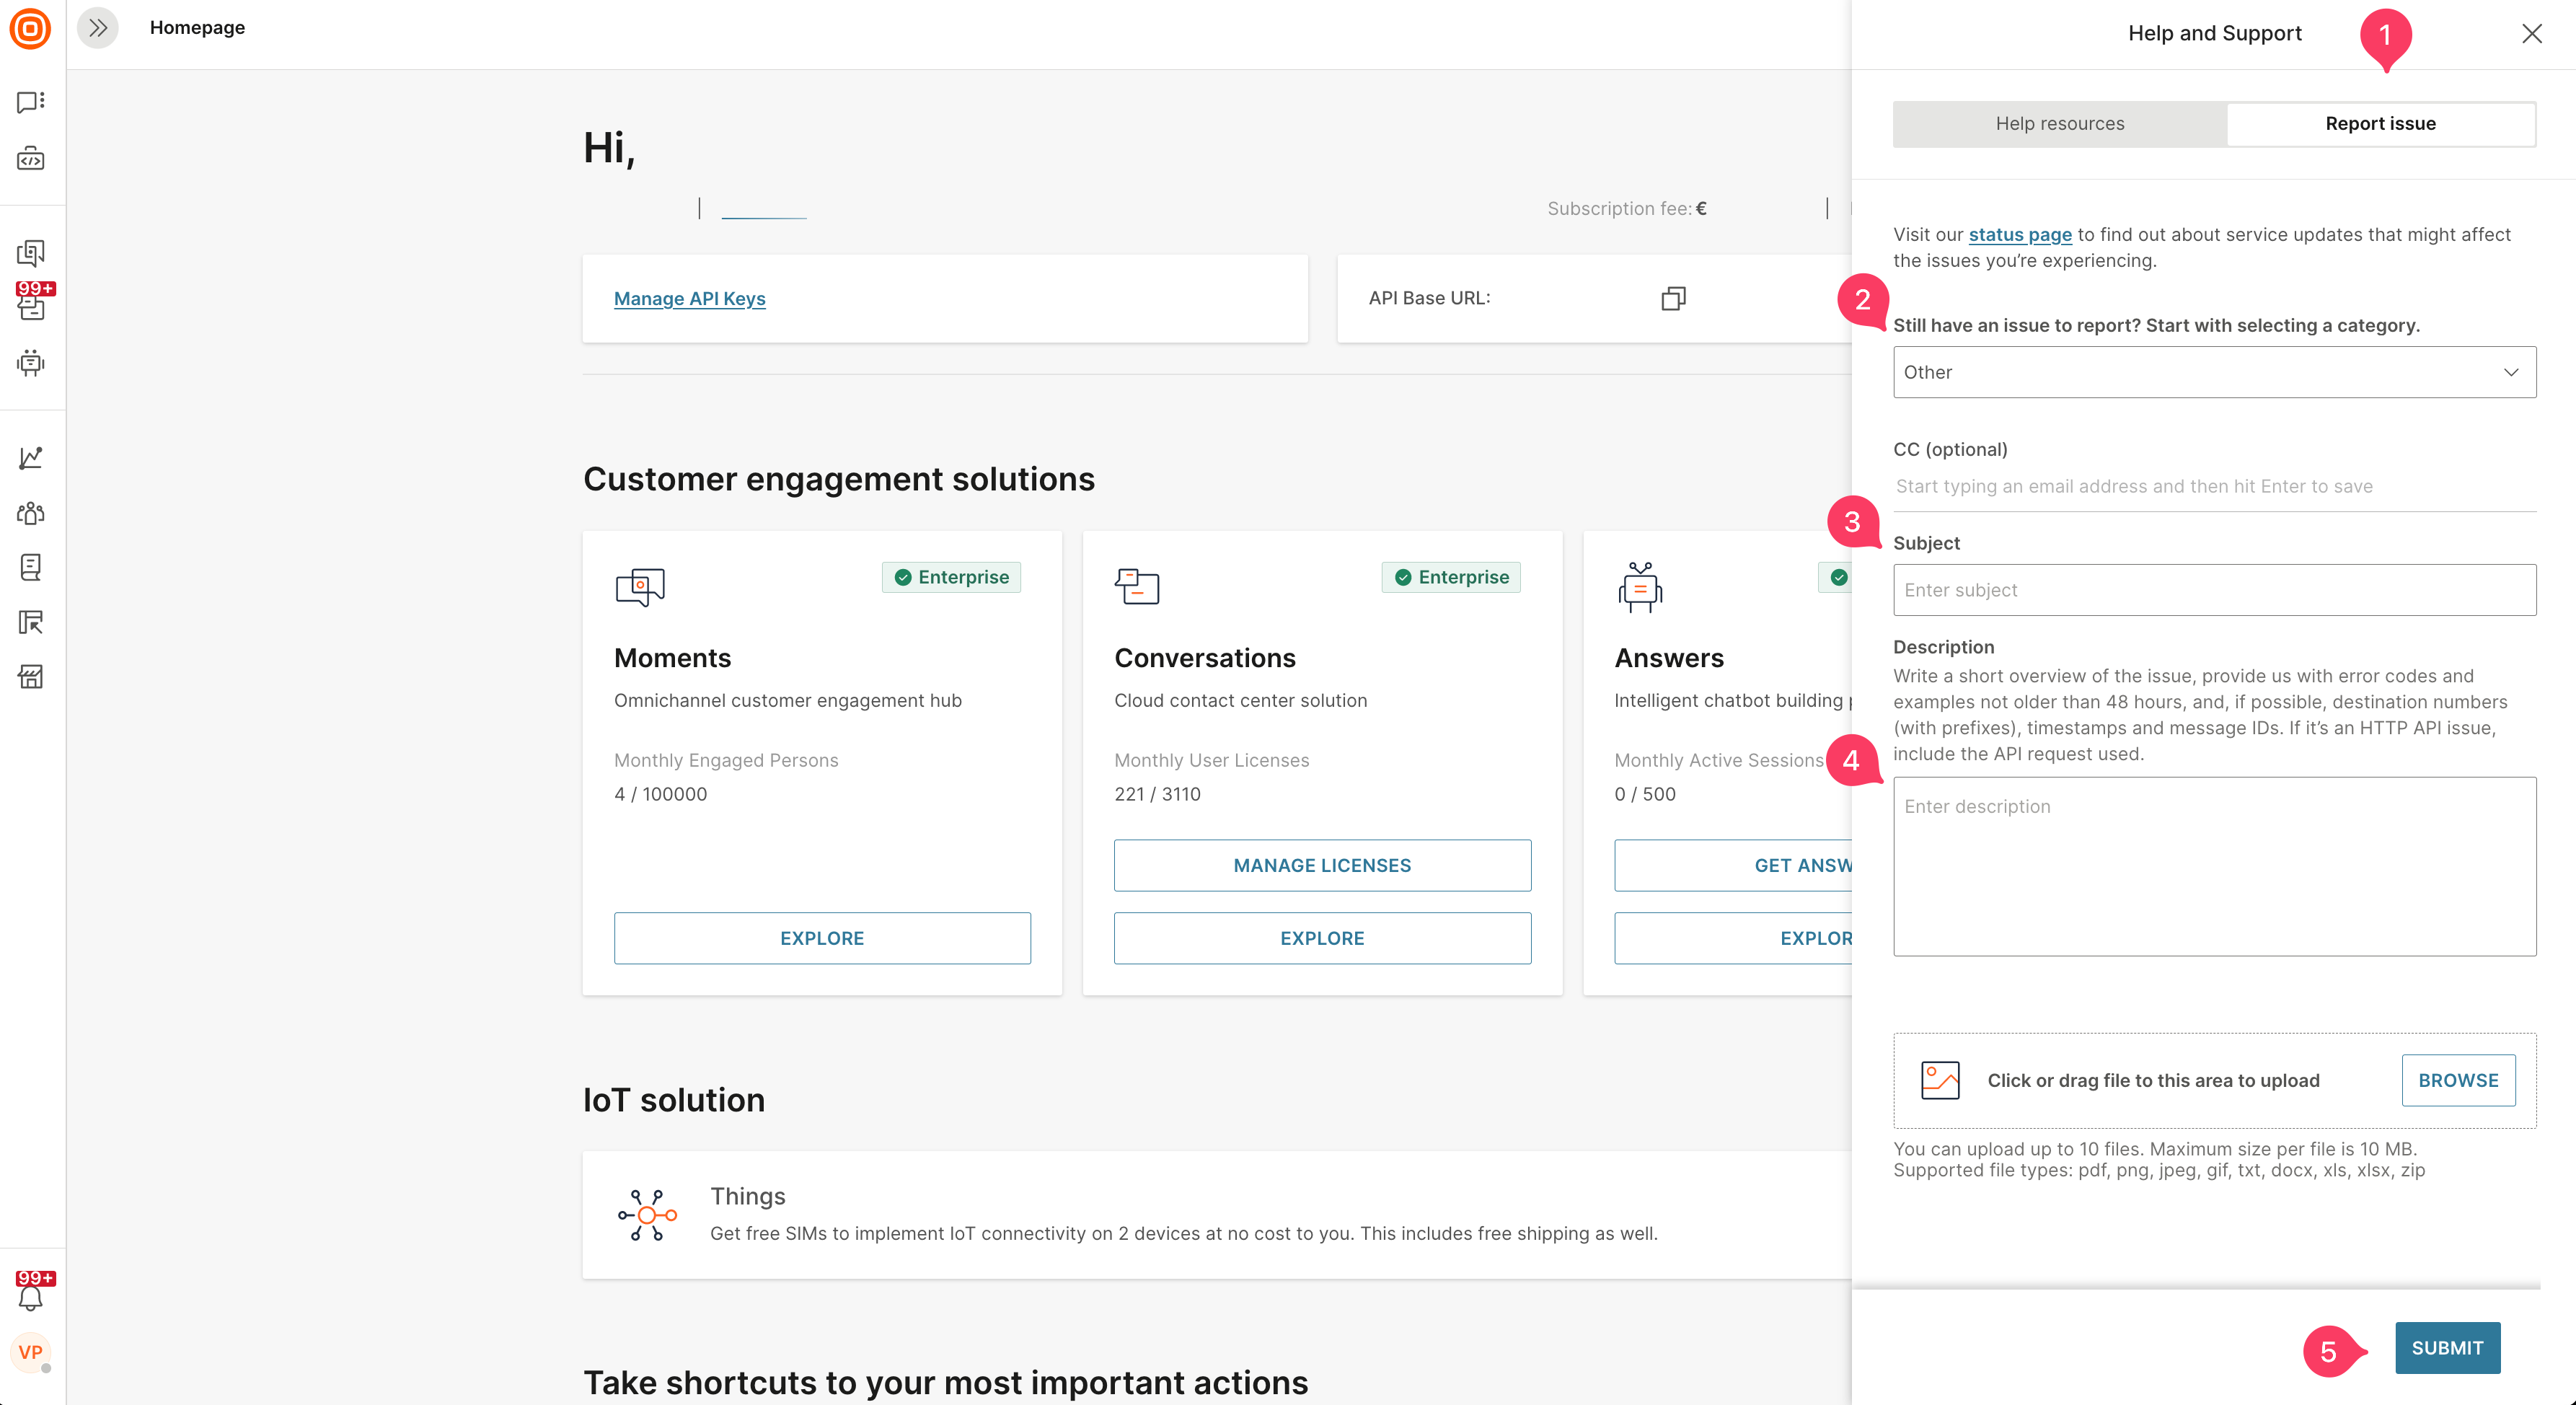
Task: Open the chatbot Answers sidebar icon
Action: pos(30,362)
